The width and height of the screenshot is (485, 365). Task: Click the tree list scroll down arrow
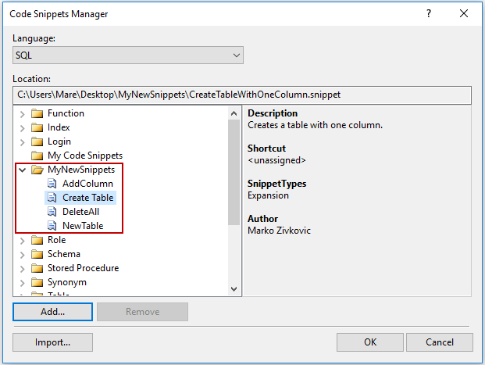click(234, 290)
